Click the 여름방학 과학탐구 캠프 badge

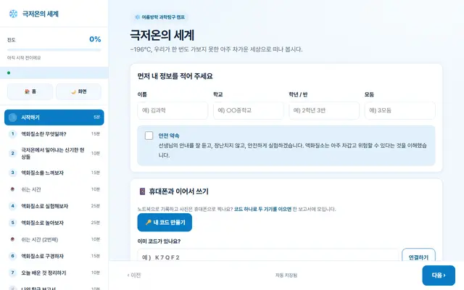159,17
